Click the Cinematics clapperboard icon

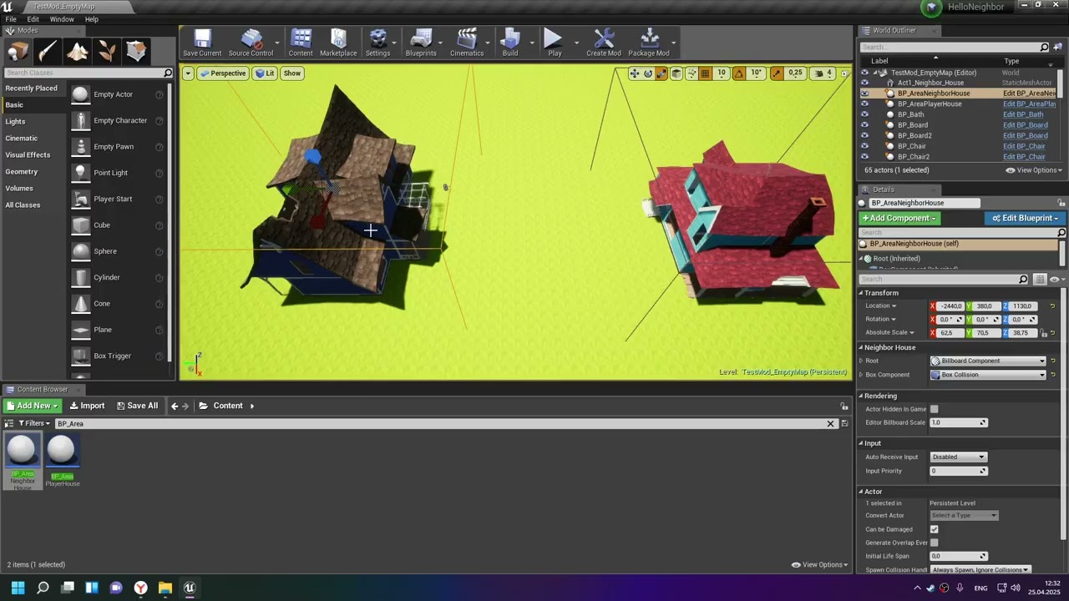[467, 39]
